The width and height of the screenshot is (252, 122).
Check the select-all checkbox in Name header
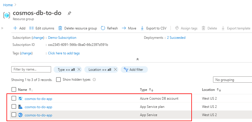[x=14, y=89]
